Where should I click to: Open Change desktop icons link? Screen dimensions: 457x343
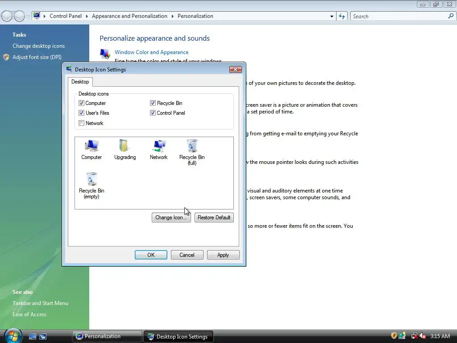pos(38,46)
